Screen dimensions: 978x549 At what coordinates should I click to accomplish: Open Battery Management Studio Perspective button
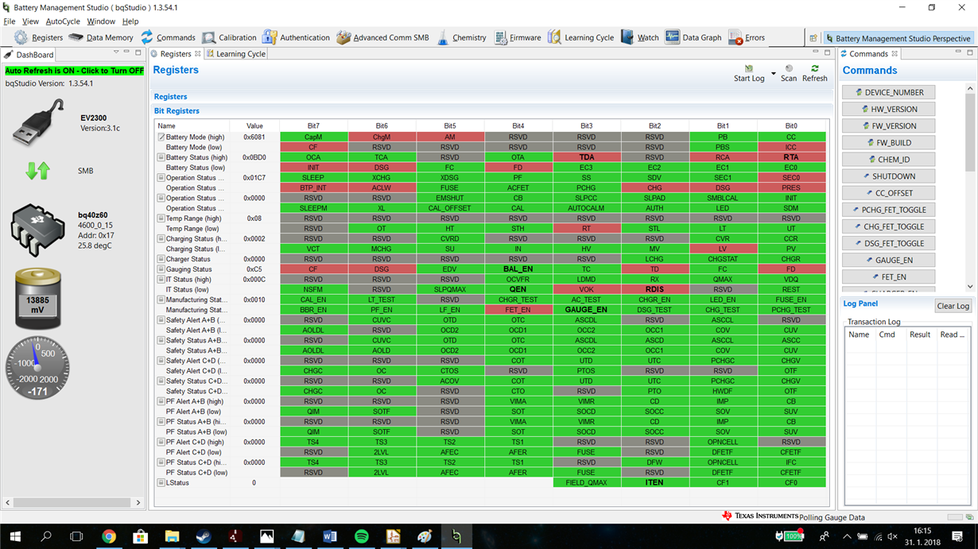(897, 38)
